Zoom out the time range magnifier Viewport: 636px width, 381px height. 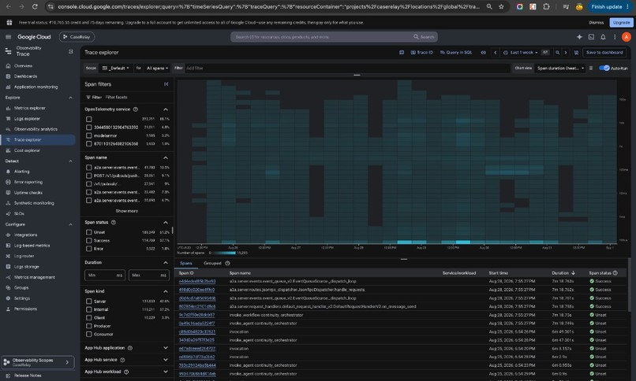557,53
